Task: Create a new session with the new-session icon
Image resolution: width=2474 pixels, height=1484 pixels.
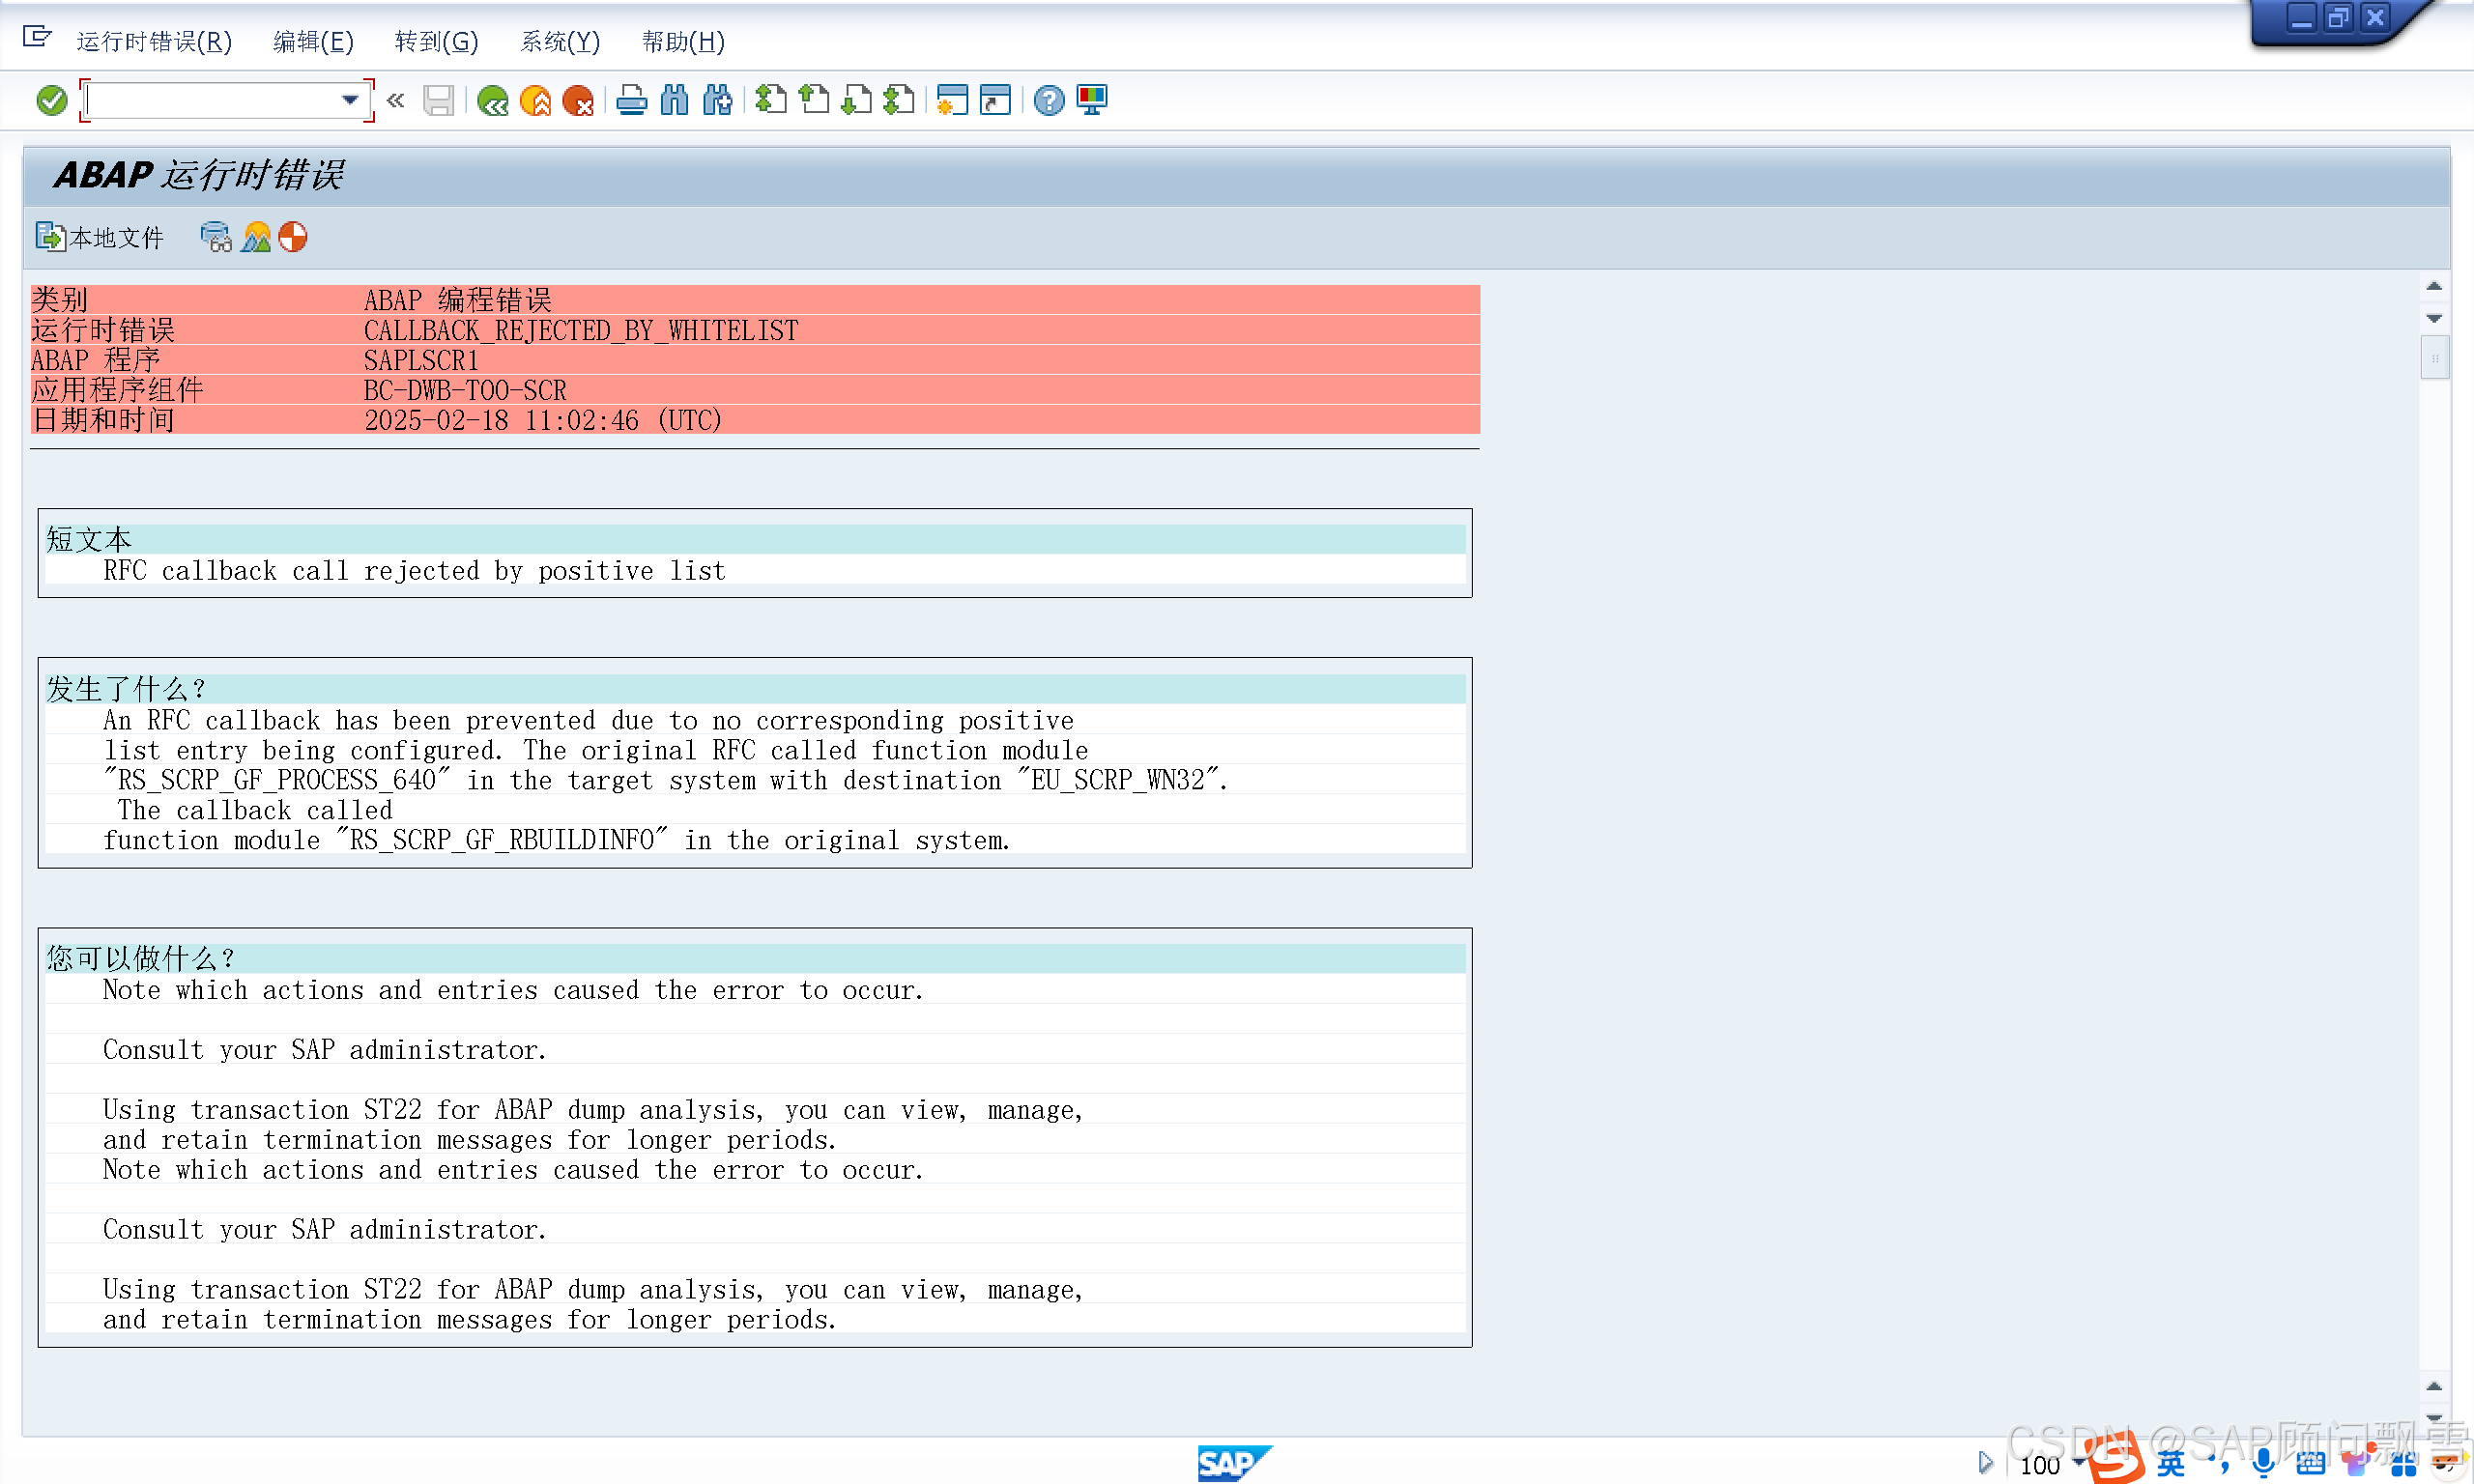Action: [952, 100]
